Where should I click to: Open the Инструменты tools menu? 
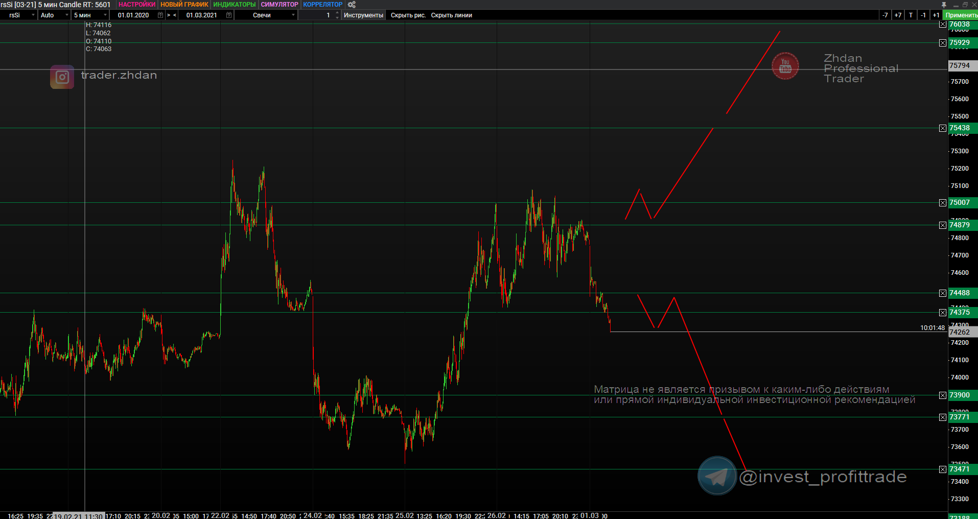tap(363, 15)
